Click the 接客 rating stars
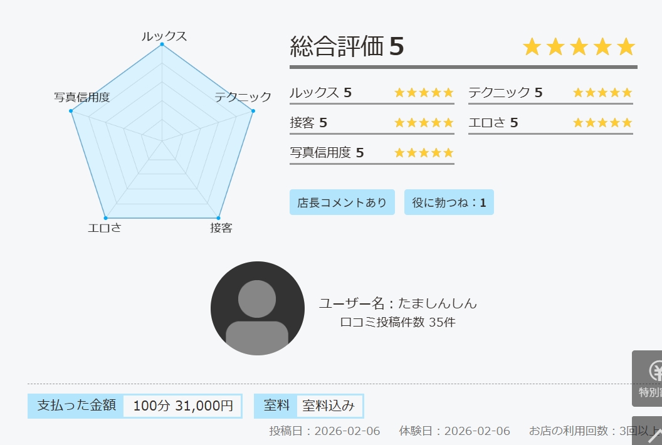Screen dimensions: 662x445 point(423,123)
